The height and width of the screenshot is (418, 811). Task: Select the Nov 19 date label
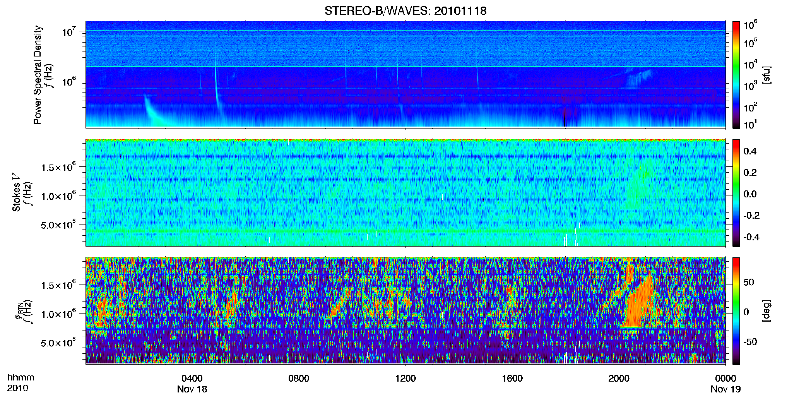click(725, 389)
